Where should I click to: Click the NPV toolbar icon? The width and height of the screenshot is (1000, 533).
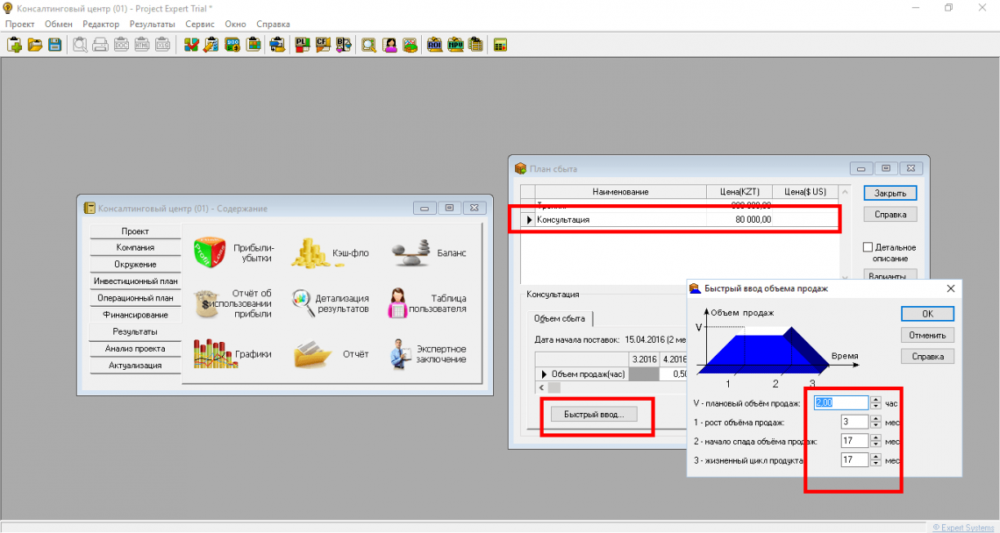pos(455,45)
